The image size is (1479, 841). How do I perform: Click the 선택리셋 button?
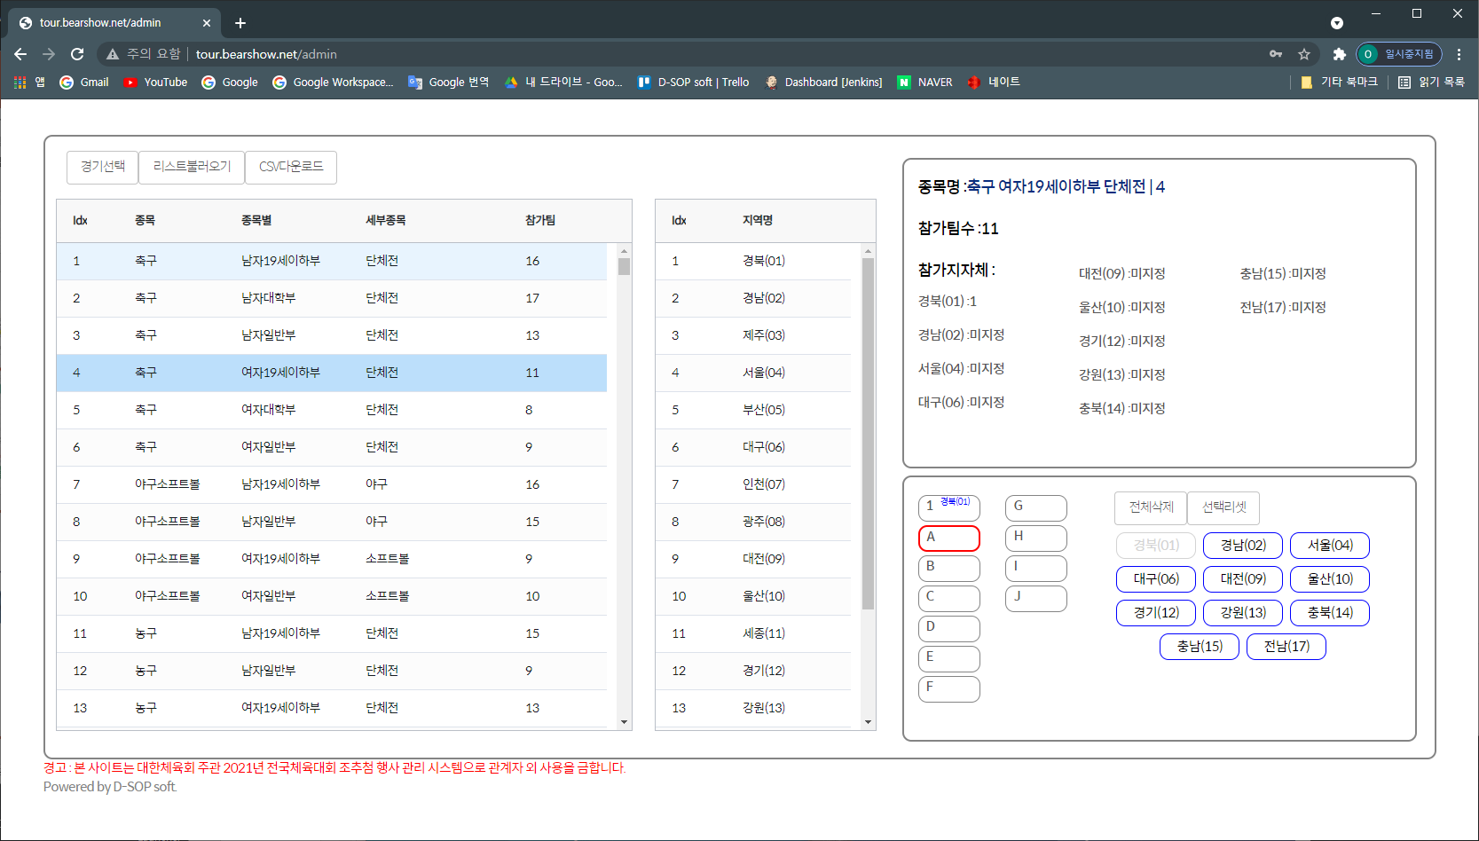[x=1223, y=507]
